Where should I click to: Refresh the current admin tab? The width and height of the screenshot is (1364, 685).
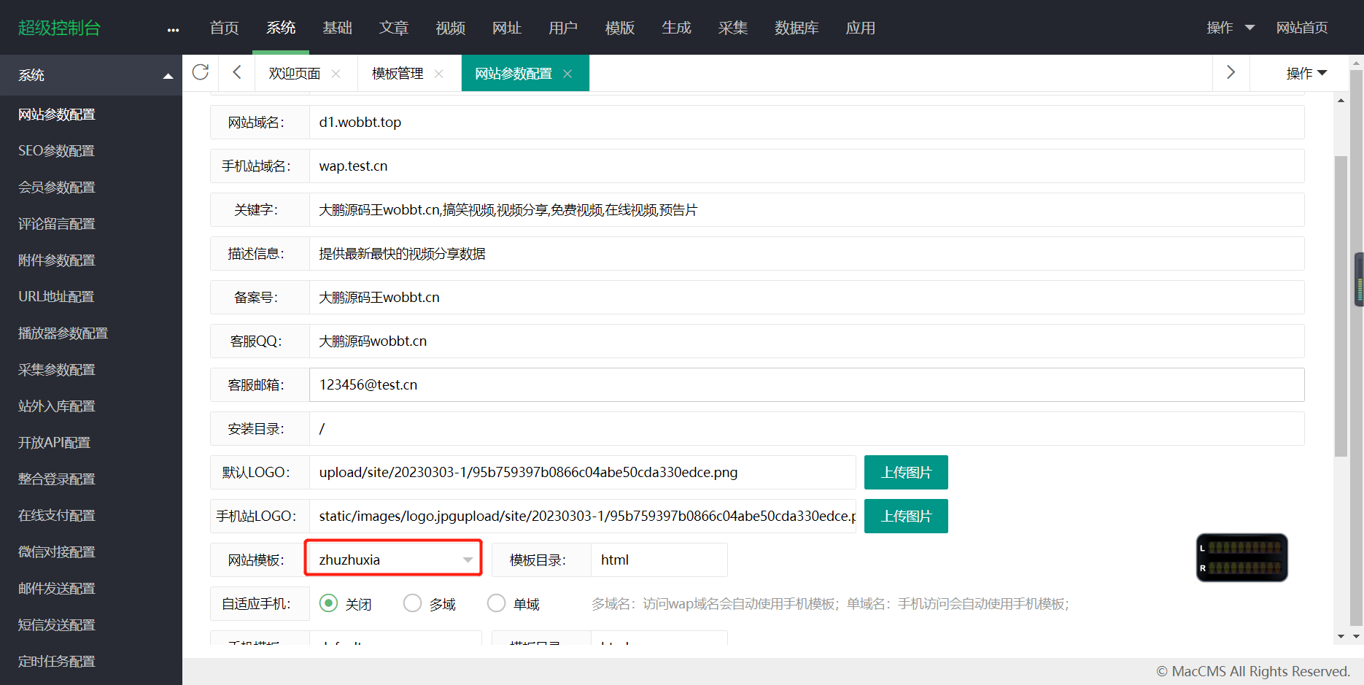coord(201,72)
